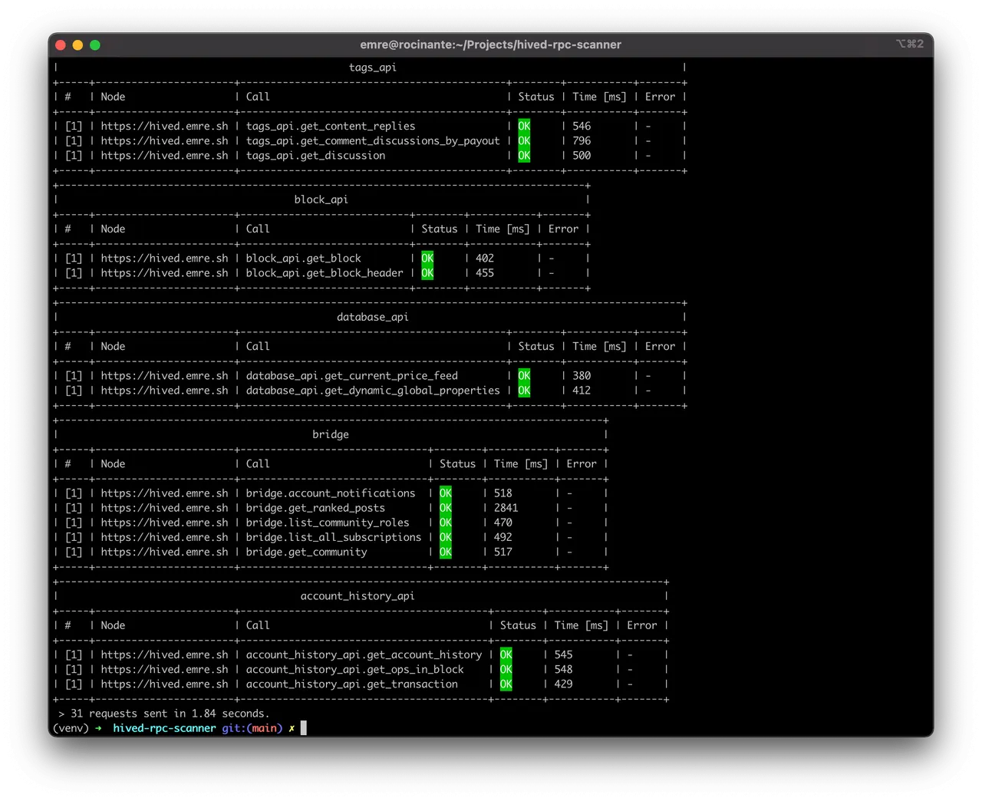Image resolution: width=982 pixels, height=801 pixels.
Task: Click the yellow minimize window button
Action: pyautogui.click(x=77, y=45)
